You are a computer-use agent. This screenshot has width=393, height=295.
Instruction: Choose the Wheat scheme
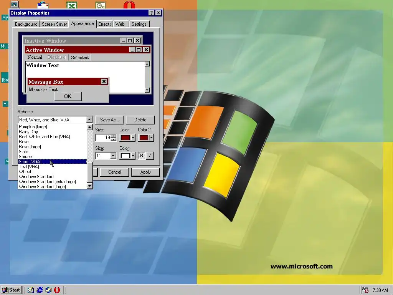pos(52,172)
